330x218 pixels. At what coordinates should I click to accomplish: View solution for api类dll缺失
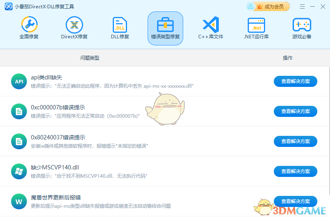click(x=296, y=81)
